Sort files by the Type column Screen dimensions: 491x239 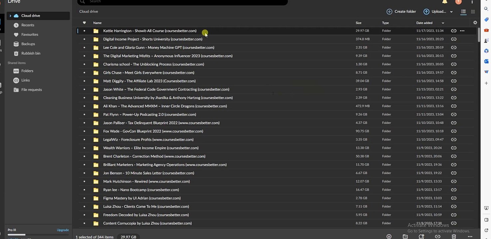pos(385,23)
